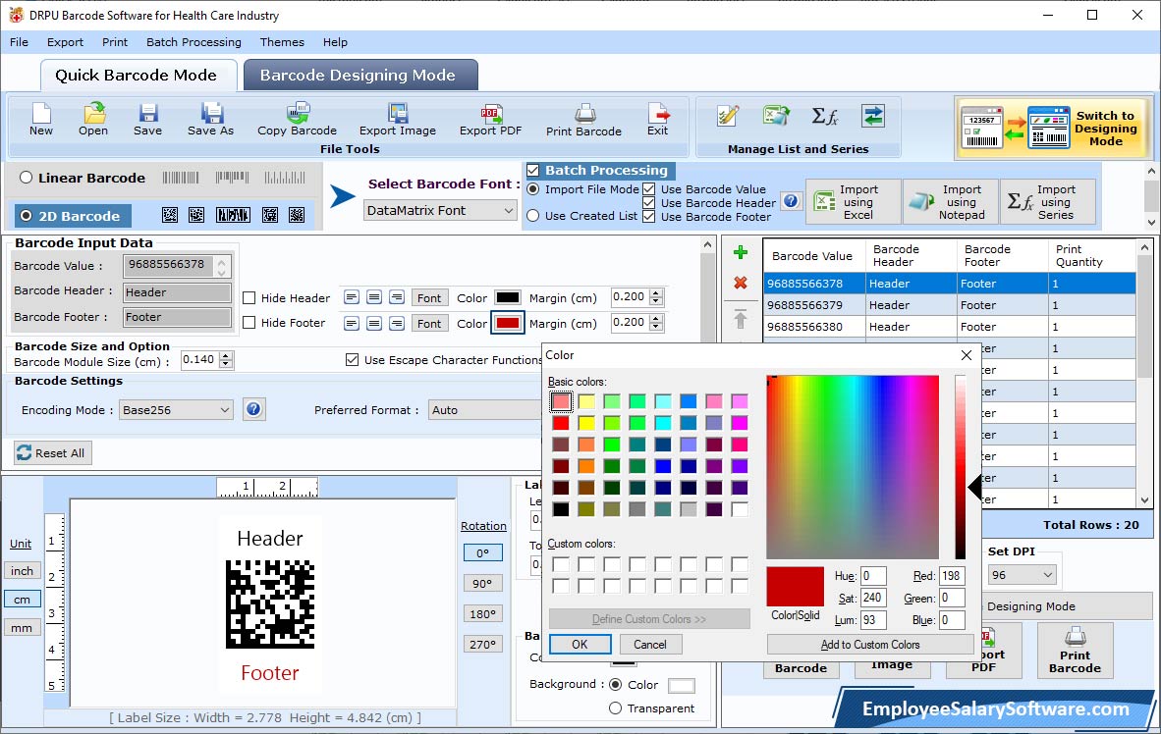Image resolution: width=1161 pixels, height=734 pixels.
Task: Toggle Use Barcode Header checkbox
Action: (648, 203)
